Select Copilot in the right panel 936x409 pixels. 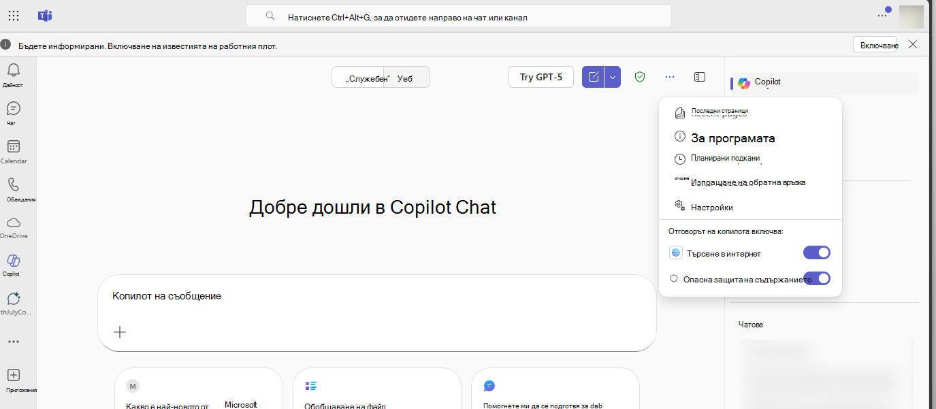tap(824, 82)
